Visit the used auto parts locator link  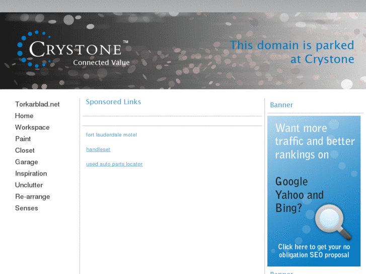(114, 164)
